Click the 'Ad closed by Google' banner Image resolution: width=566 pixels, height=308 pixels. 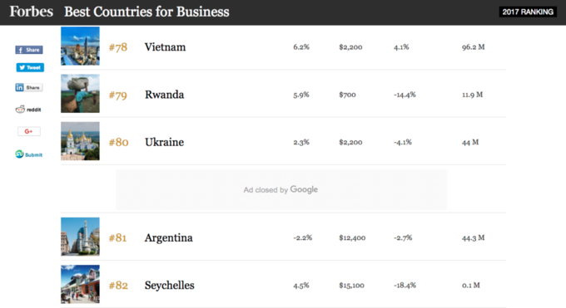pyautogui.click(x=281, y=190)
